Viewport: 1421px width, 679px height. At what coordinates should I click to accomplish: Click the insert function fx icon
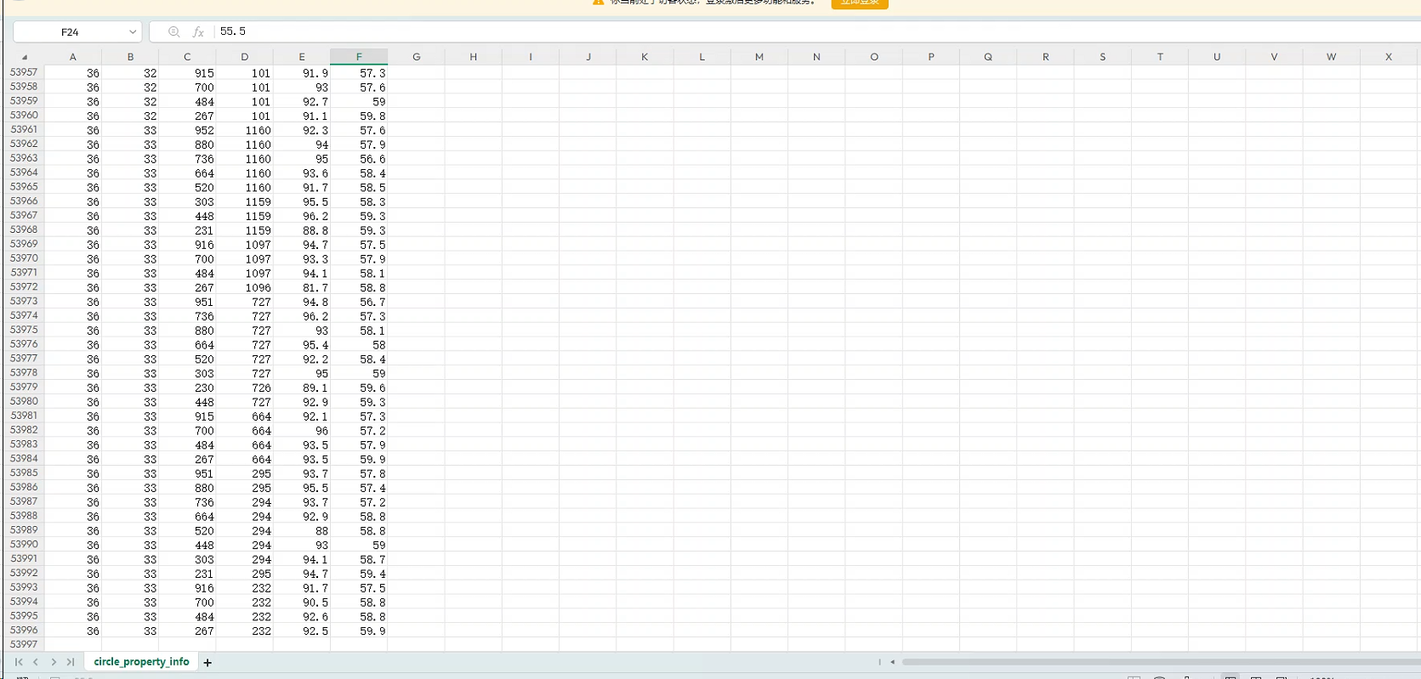(x=198, y=32)
